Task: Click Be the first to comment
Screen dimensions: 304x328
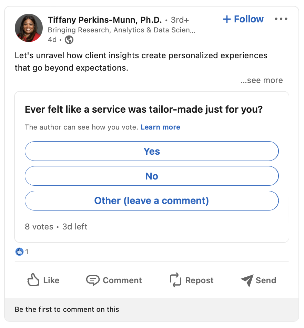Action: (x=67, y=309)
